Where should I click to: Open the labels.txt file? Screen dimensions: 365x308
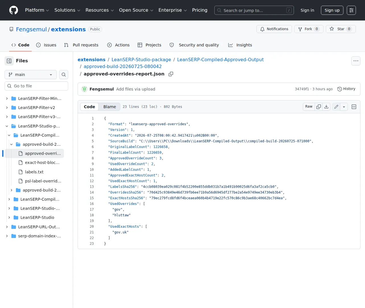point(34,172)
